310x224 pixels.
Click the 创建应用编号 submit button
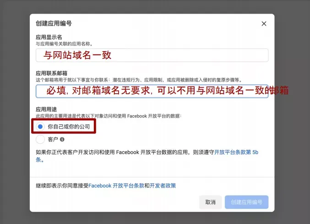pos(246,202)
